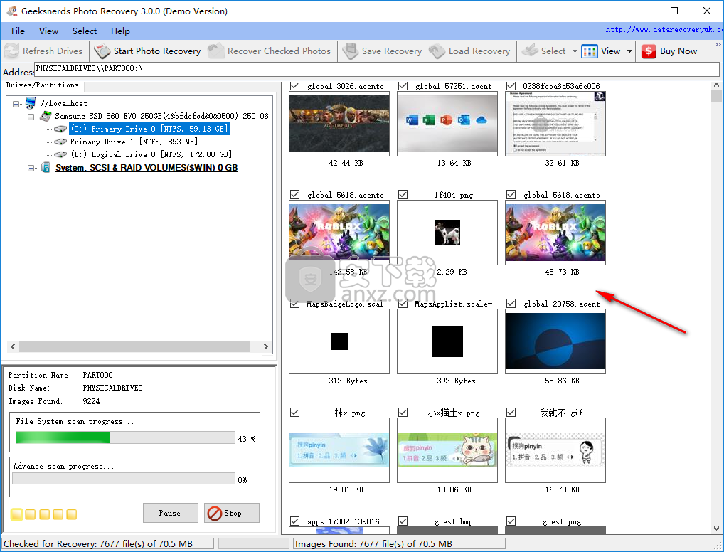
Task: Click the Stop button label
Action: tap(233, 513)
